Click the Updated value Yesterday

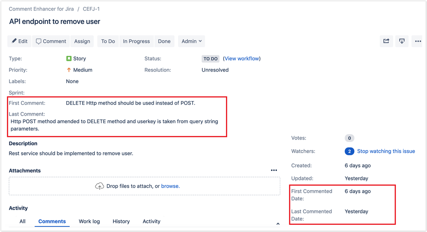click(x=356, y=179)
